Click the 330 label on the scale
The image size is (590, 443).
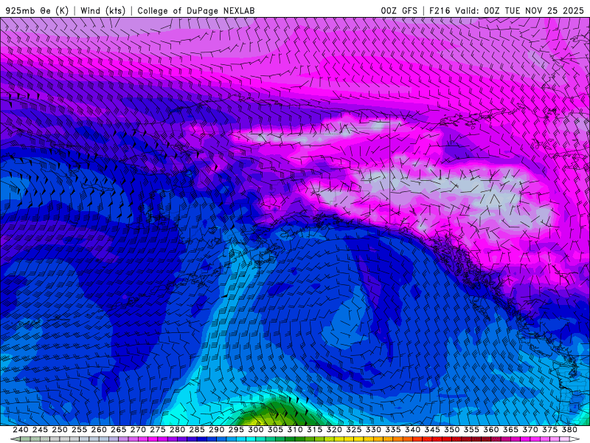[373, 430]
